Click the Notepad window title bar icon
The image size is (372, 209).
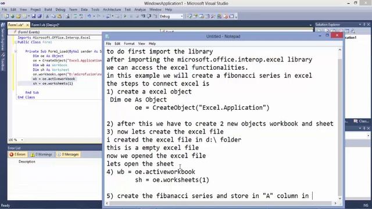[x=107, y=36]
